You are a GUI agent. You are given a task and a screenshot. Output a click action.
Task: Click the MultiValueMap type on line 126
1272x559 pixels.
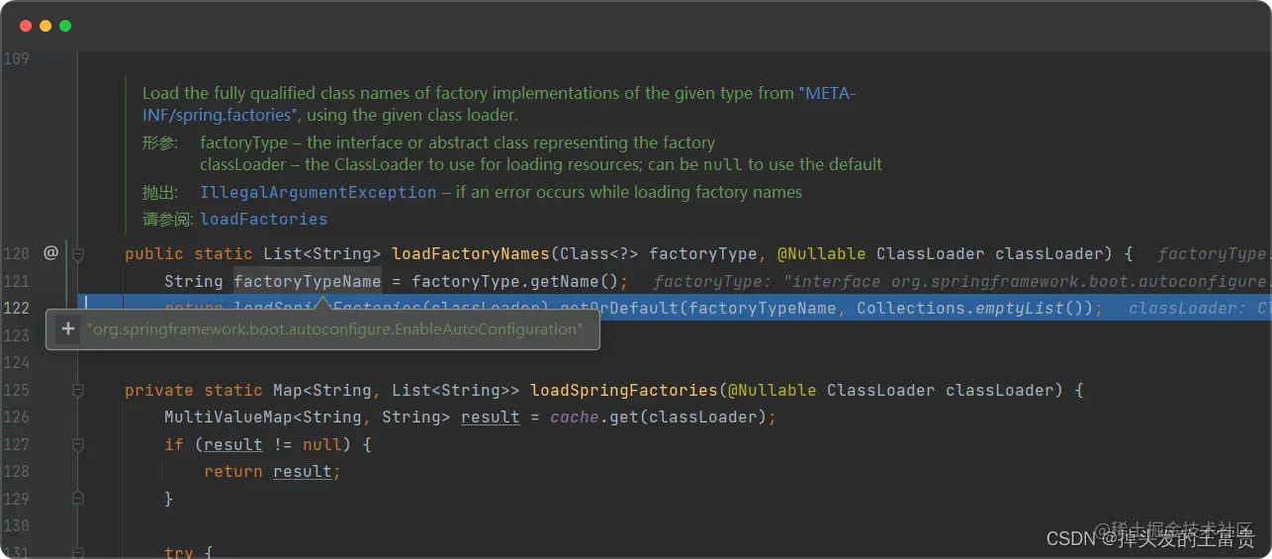(x=233, y=418)
